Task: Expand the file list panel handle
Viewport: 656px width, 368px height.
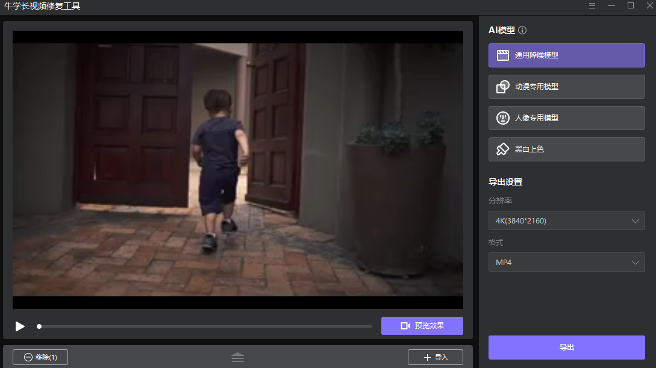Action: coord(237,357)
